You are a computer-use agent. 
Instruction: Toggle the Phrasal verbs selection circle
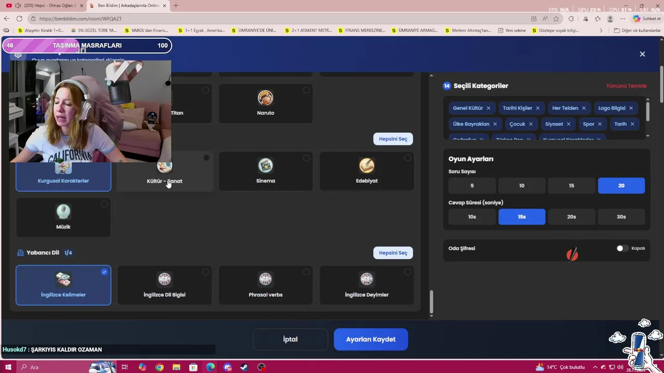click(x=307, y=271)
